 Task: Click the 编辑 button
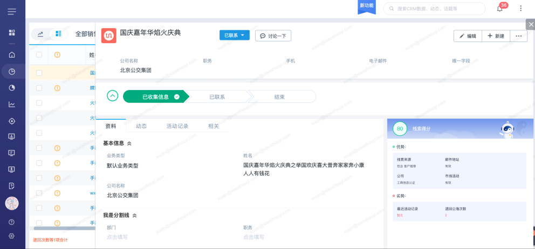click(x=468, y=36)
